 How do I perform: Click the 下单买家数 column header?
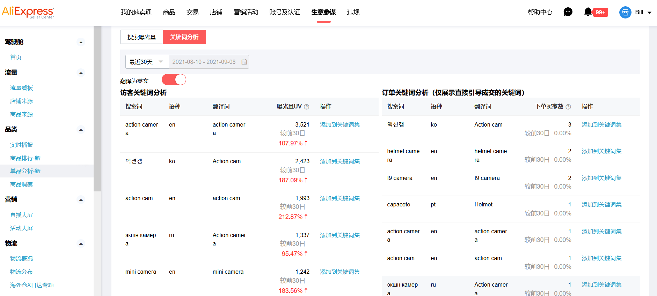click(549, 107)
